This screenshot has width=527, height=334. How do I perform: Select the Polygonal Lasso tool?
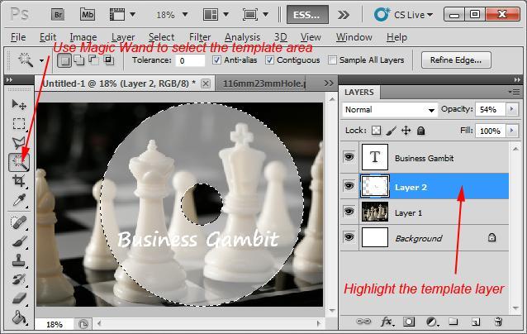[19, 143]
